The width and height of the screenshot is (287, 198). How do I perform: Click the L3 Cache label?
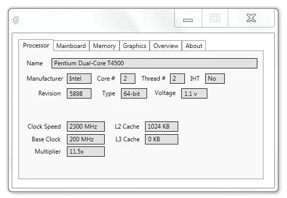click(128, 139)
